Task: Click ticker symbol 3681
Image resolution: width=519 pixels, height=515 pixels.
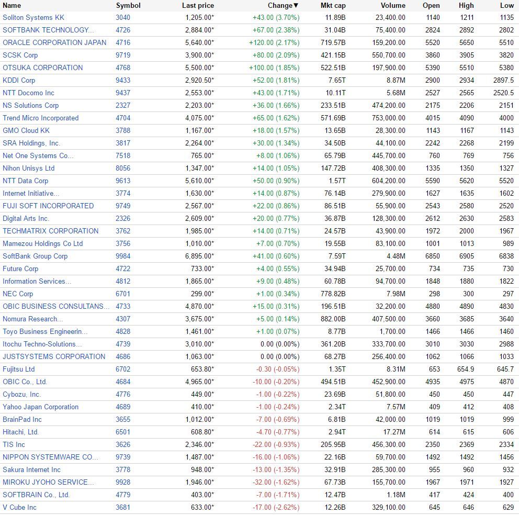Action: 123,508
